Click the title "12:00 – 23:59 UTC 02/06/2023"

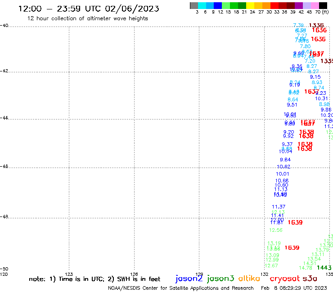89,9
